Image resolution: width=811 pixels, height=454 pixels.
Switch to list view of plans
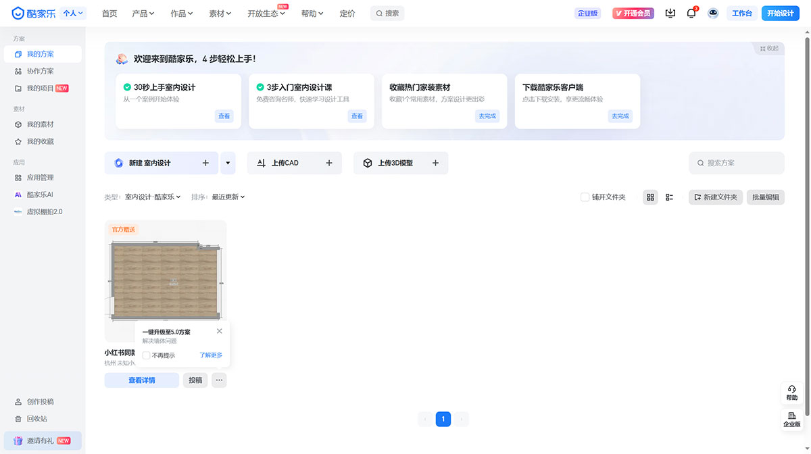tap(669, 197)
